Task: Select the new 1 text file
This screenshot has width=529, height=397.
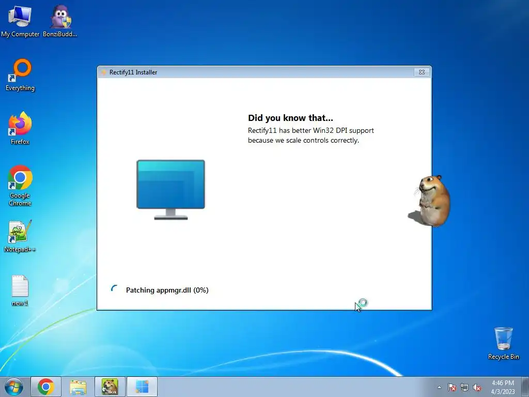Action: pos(20,291)
